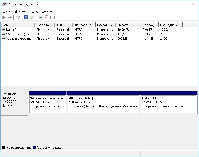Open the Вид menu
Image resolution: width=199 pixels, height=157 pixels.
coord(35,11)
